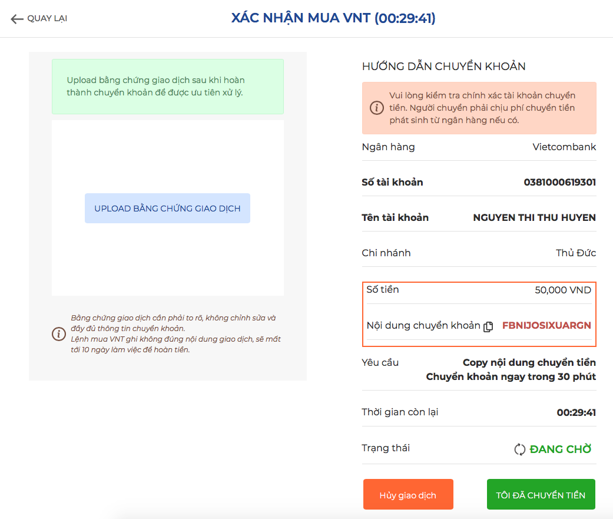Image resolution: width=613 pixels, height=519 pixels.
Task: Click the Copy nội dung chuyển tiền requirement
Action: click(x=529, y=362)
